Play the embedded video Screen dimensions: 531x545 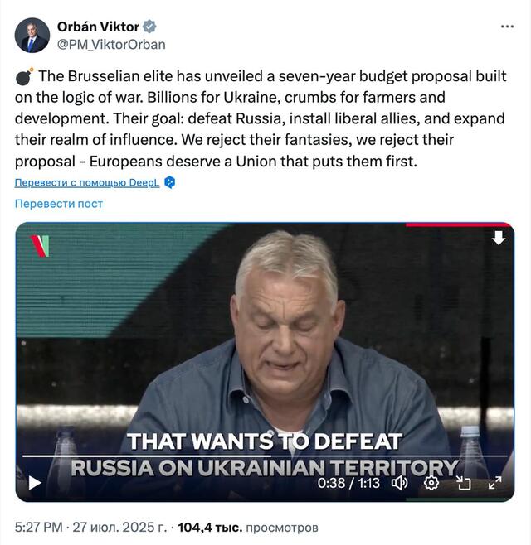pyautogui.click(x=35, y=482)
